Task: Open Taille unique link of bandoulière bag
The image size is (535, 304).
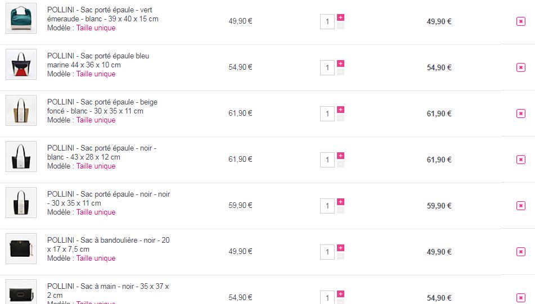Action: (x=96, y=258)
